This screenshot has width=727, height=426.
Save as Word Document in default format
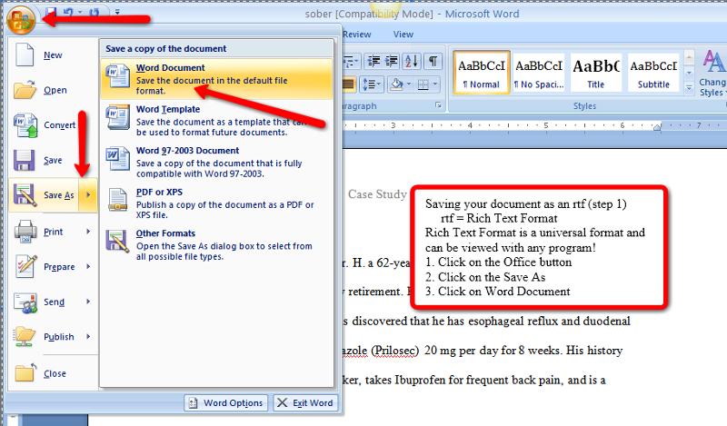click(216, 79)
